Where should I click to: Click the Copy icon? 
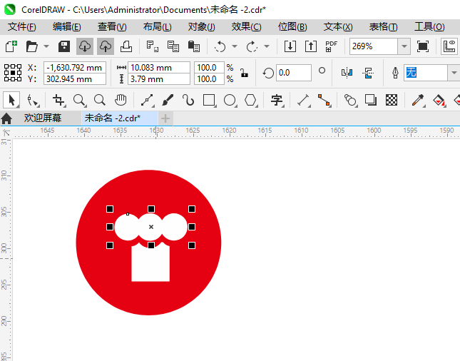pos(173,46)
